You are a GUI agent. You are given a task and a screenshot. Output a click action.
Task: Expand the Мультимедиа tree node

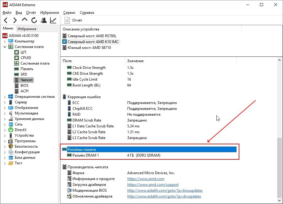coord(5,114)
